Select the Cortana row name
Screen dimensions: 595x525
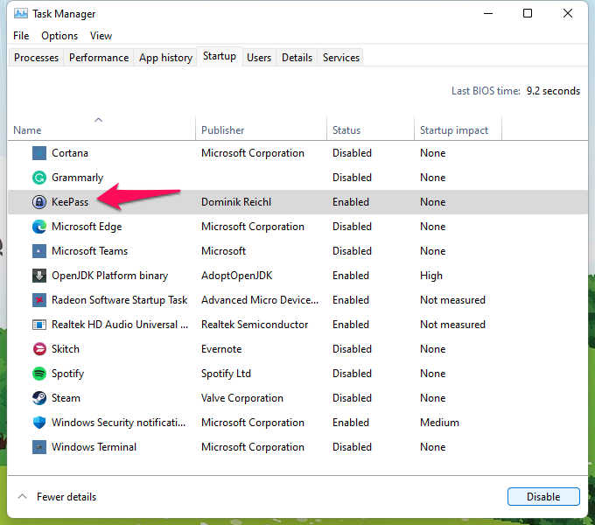70,153
